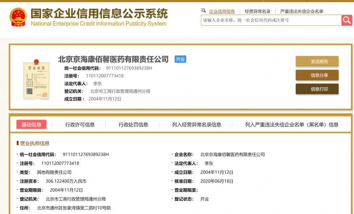The width and height of the screenshot is (354, 214).
Task: Open the 经营异常名录 link
Action: (x=258, y=12)
